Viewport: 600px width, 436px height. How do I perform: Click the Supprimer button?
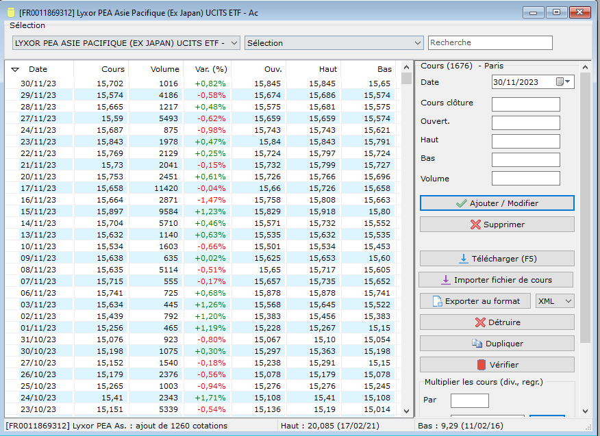pyautogui.click(x=497, y=225)
